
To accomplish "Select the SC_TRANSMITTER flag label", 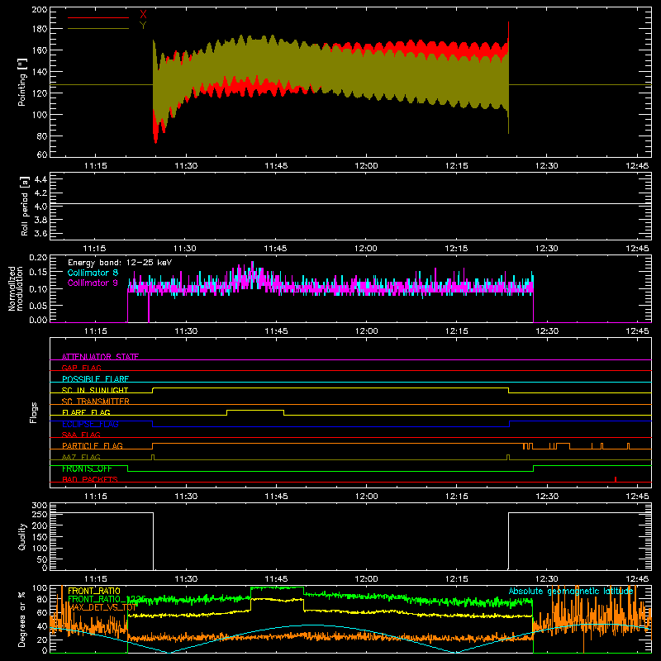I will 96,401.
